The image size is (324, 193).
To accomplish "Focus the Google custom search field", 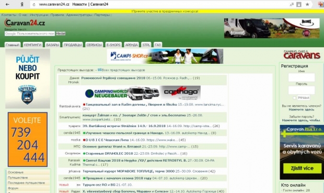I will point(30,33).
